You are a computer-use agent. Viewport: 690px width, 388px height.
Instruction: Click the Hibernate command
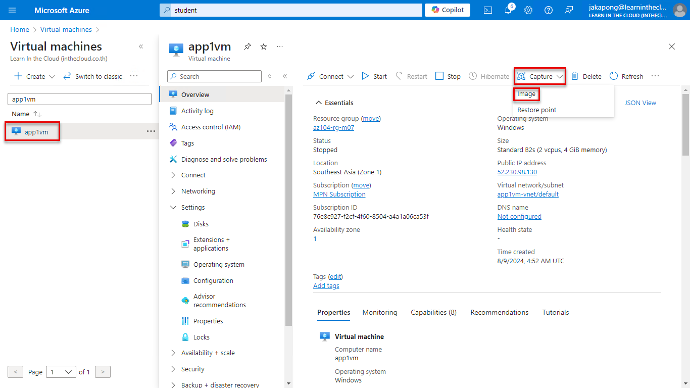tap(489, 76)
